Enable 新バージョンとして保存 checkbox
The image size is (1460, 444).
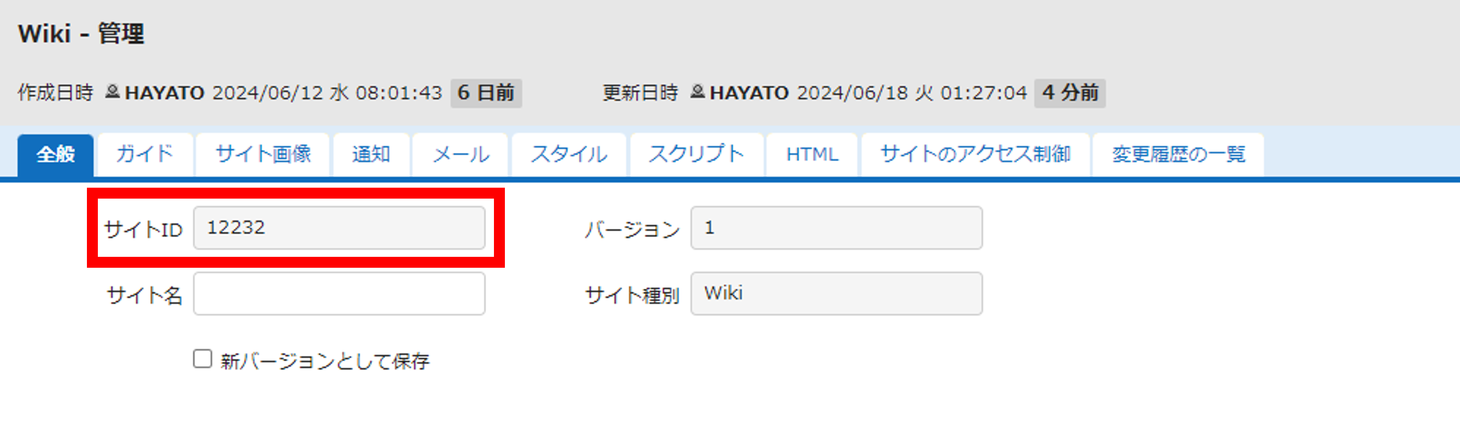202,359
